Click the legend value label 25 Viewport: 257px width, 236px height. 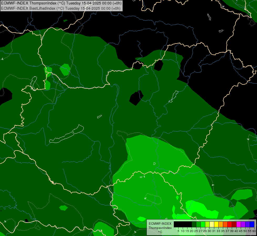click(196, 231)
